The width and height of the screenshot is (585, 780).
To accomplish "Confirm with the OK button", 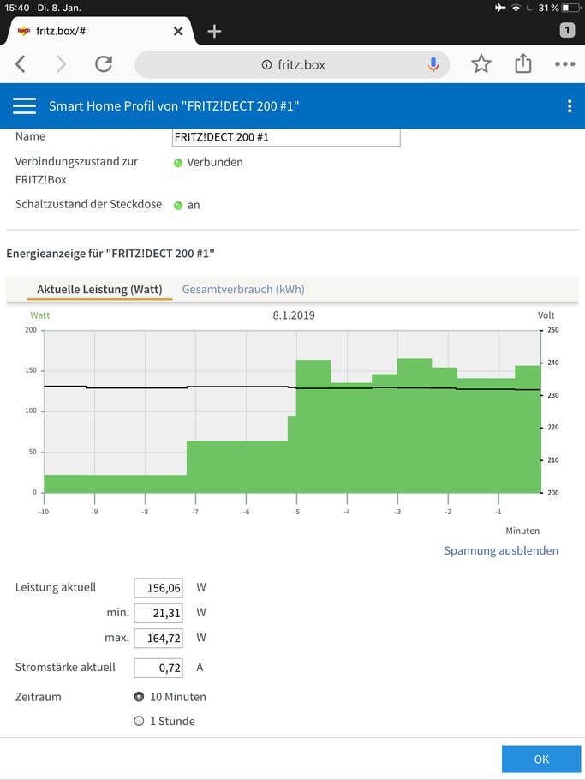I will pos(541,759).
